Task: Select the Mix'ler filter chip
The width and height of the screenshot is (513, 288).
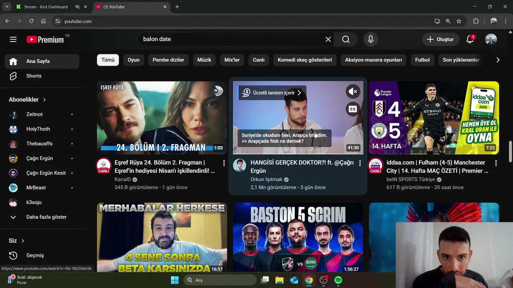Action: coord(232,60)
